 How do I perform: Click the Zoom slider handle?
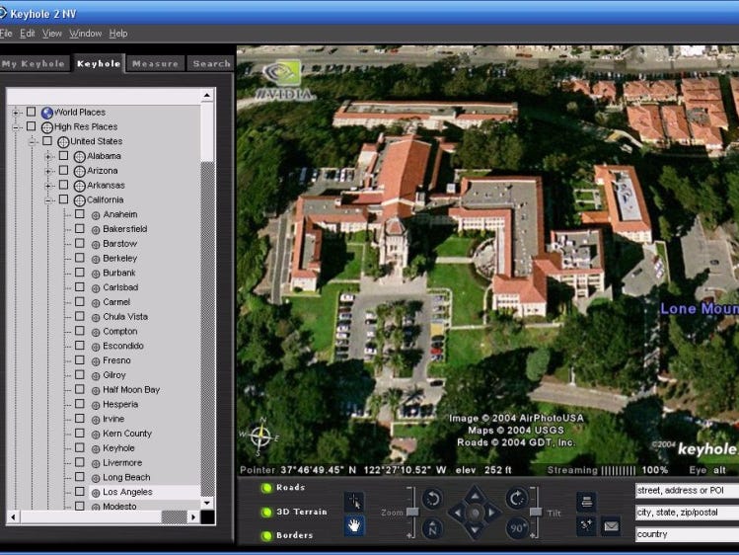pos(412,512)
